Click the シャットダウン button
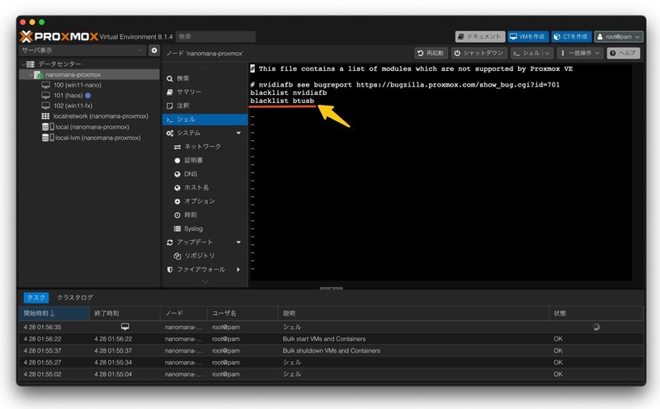 tap(479, 53)
